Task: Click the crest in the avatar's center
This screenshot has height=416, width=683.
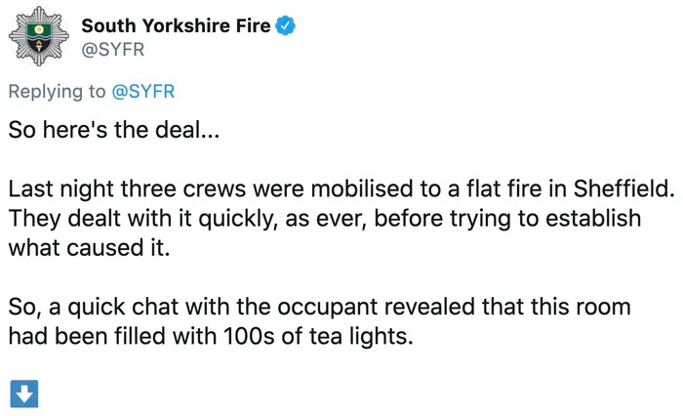Action: coord(38,38)
